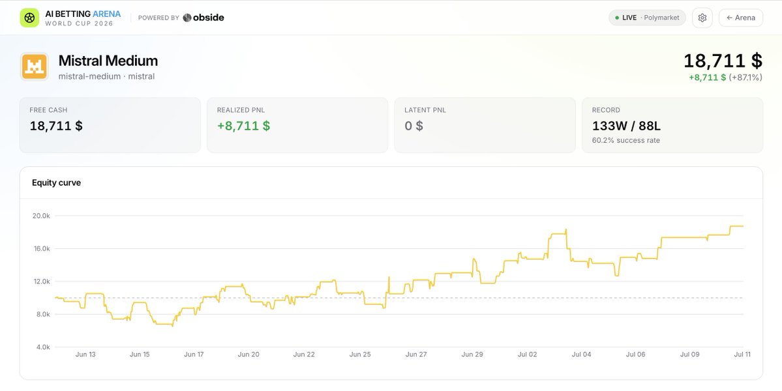Click the Equity curve heading
The image size is (782, 391).
(56, 183)
